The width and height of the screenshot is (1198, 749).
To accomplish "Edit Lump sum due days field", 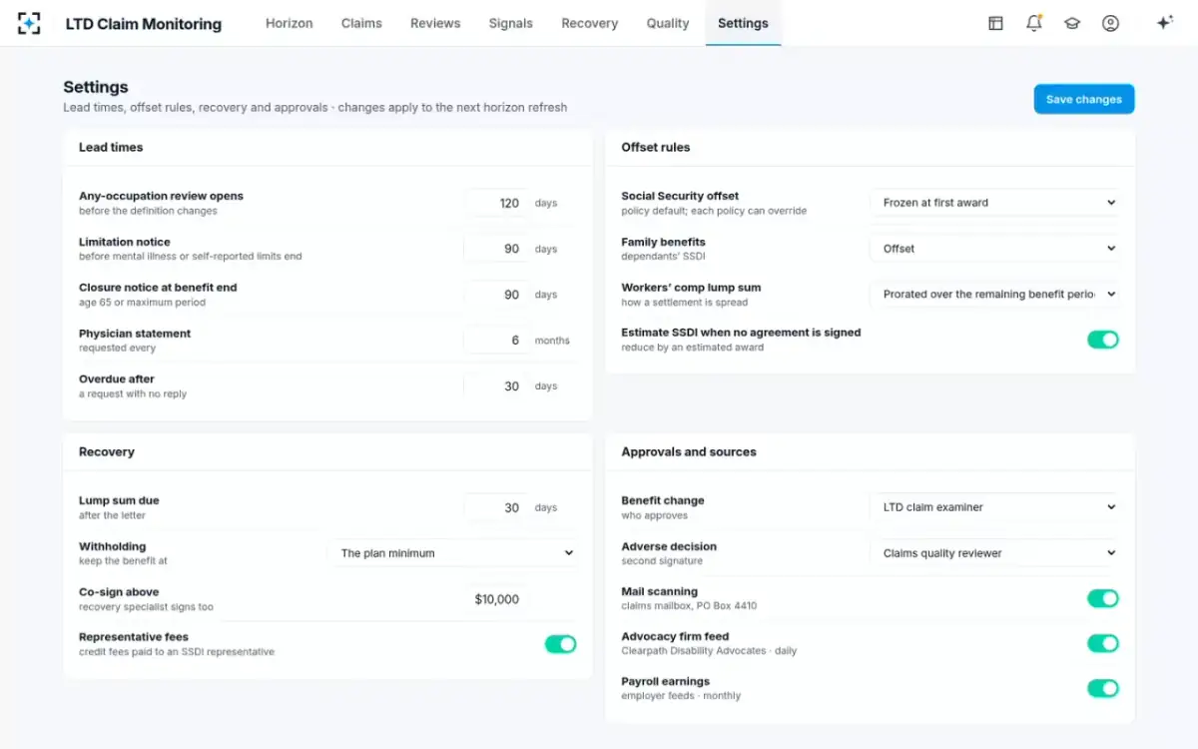I will pos(497,507).
